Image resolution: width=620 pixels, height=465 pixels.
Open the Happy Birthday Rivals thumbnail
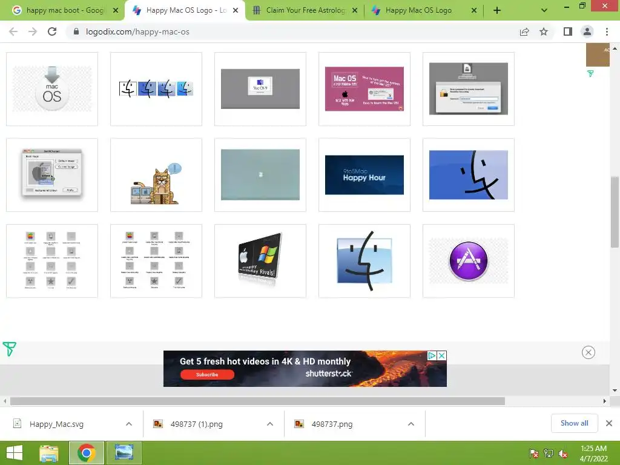tap(260, 261)
